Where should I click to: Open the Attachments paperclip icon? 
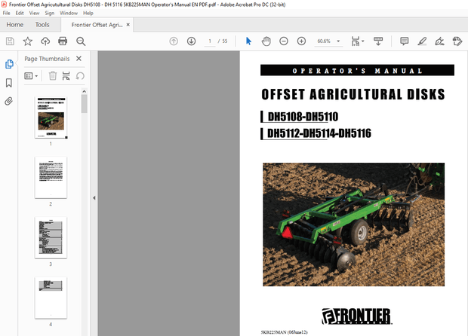click(x=9, y=101)
